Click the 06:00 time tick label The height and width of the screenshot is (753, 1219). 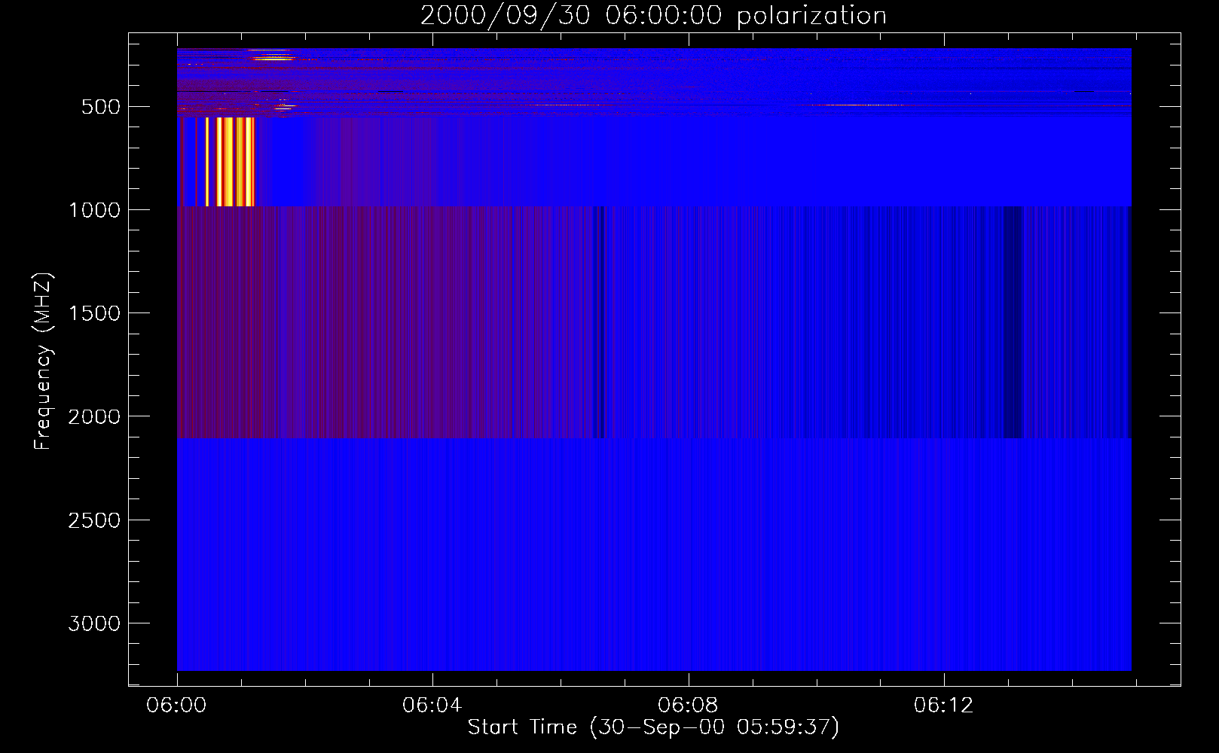[x=176, y=706]
